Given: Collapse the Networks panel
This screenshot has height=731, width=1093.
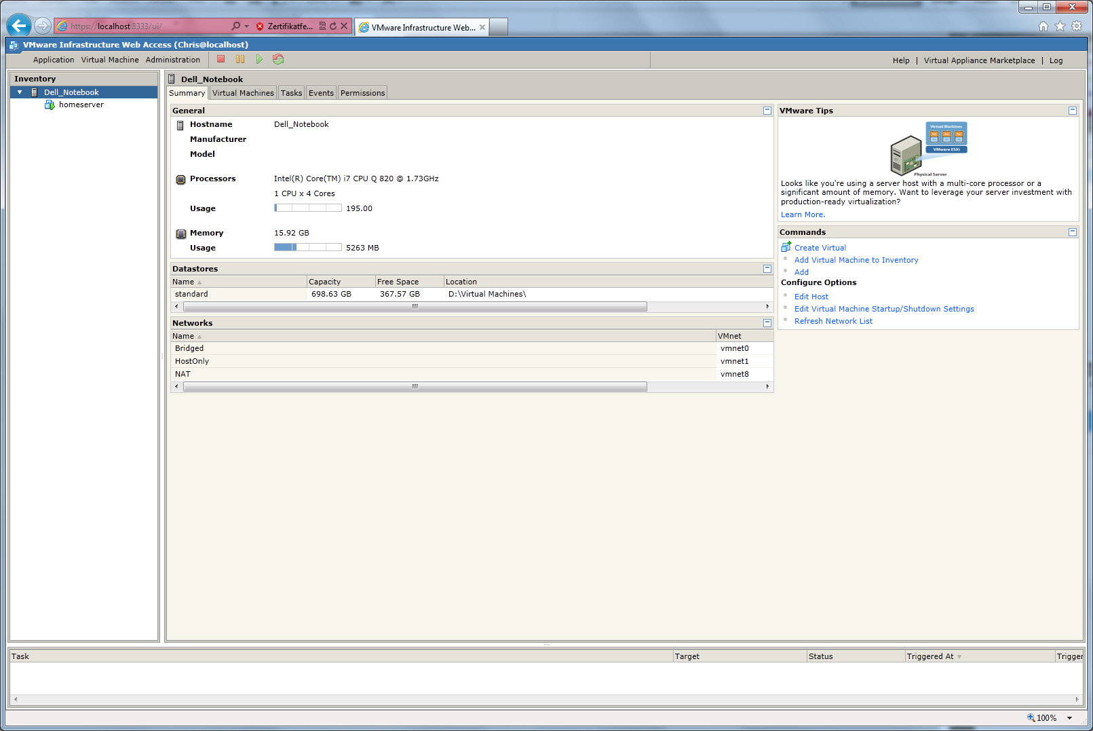Looking at the screenshot, I should point(767,323).
